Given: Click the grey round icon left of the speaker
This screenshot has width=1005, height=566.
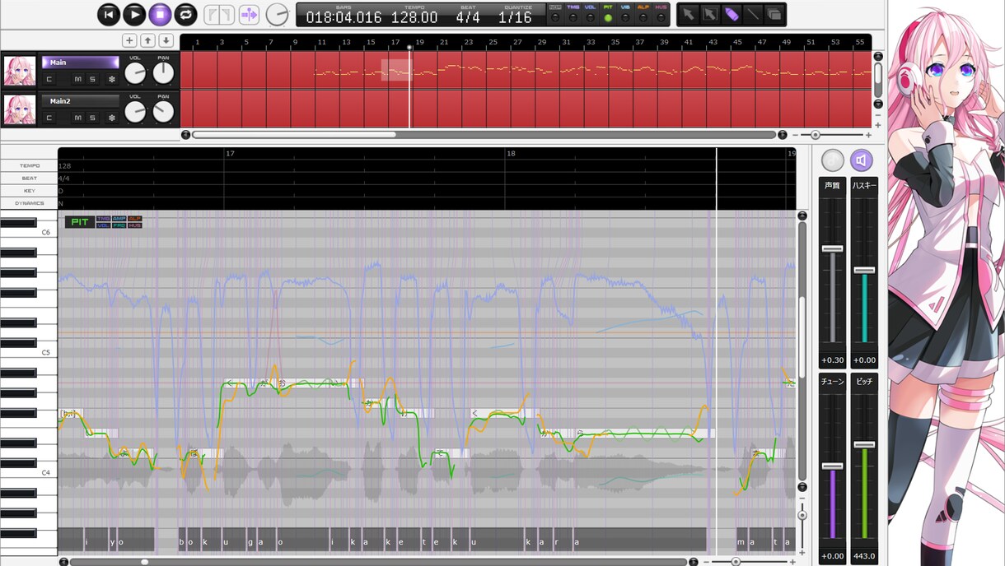Looking at the screenshot, I should tap(833, 160).
